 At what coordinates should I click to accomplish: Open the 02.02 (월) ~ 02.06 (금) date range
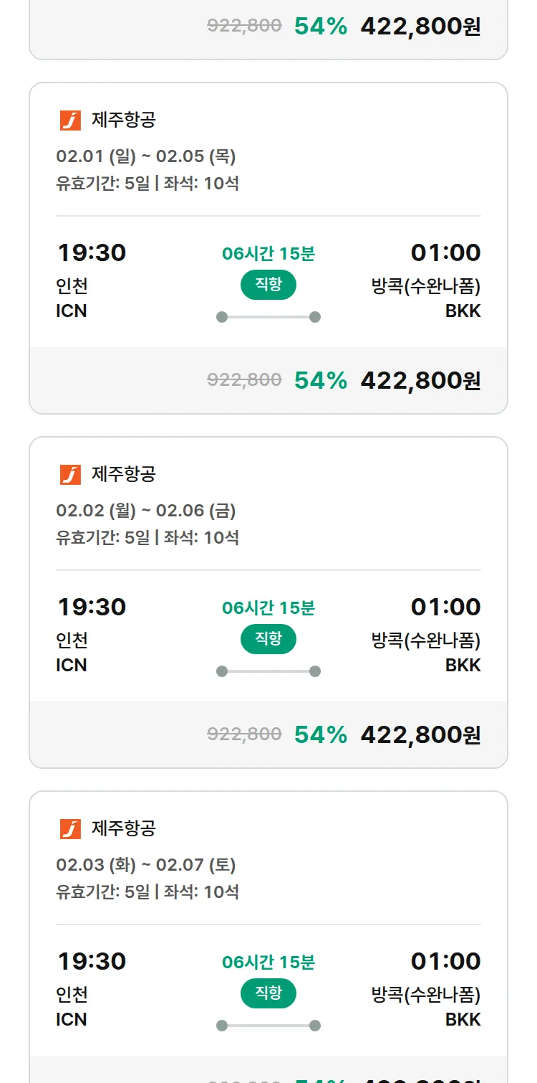(146, 511)
